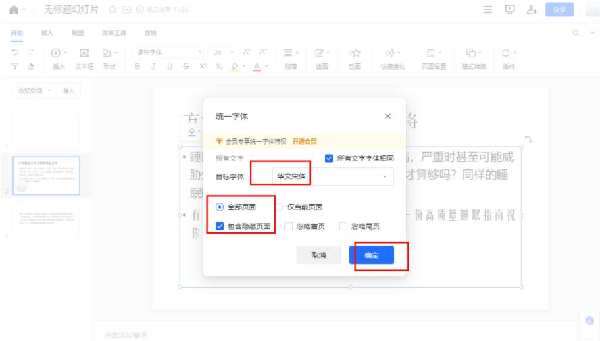Click the 插入 plus circle icon
The image size is (600, 341).
[x=56, y=53]
